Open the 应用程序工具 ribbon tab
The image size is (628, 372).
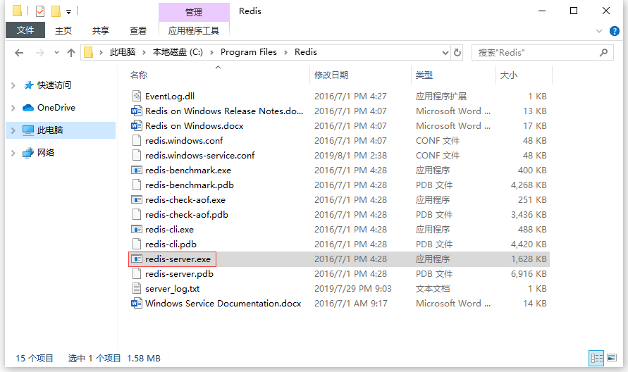tap(194, 30)
